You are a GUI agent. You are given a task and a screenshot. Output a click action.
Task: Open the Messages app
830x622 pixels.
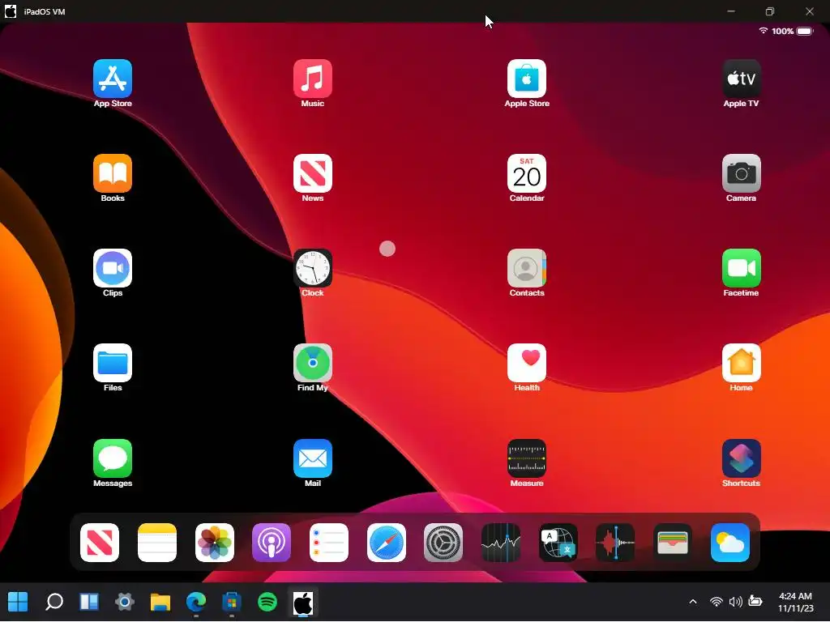coord(112,458)
